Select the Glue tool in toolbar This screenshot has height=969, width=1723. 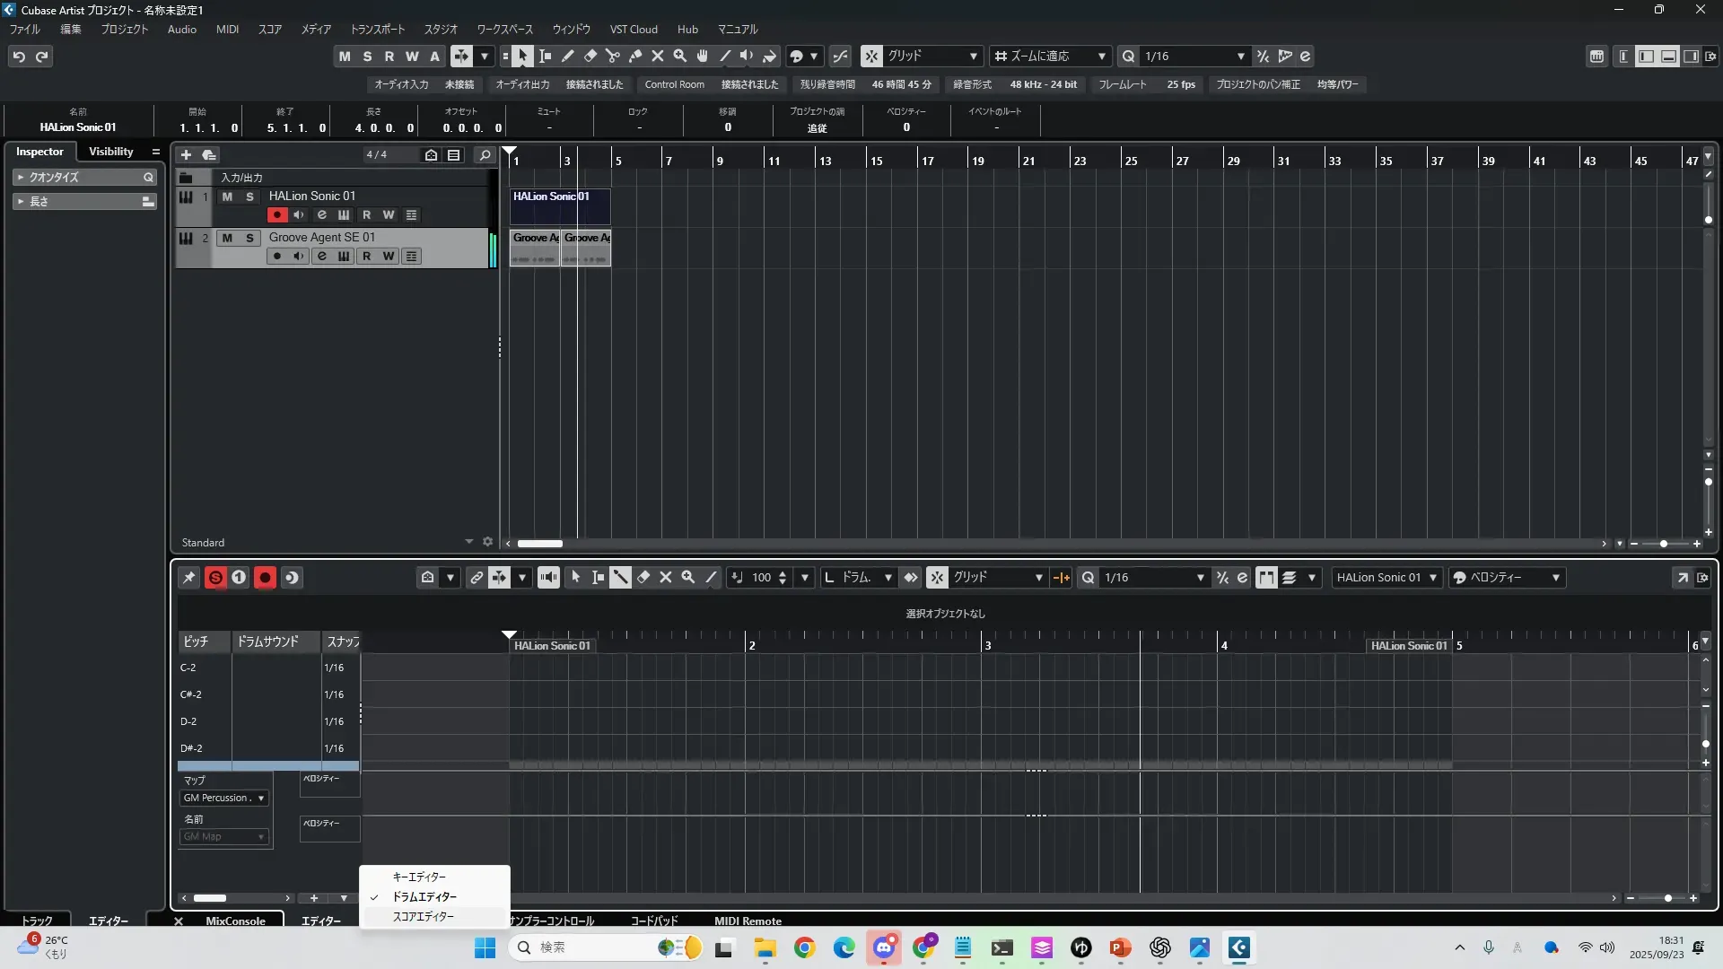(635, 57)
